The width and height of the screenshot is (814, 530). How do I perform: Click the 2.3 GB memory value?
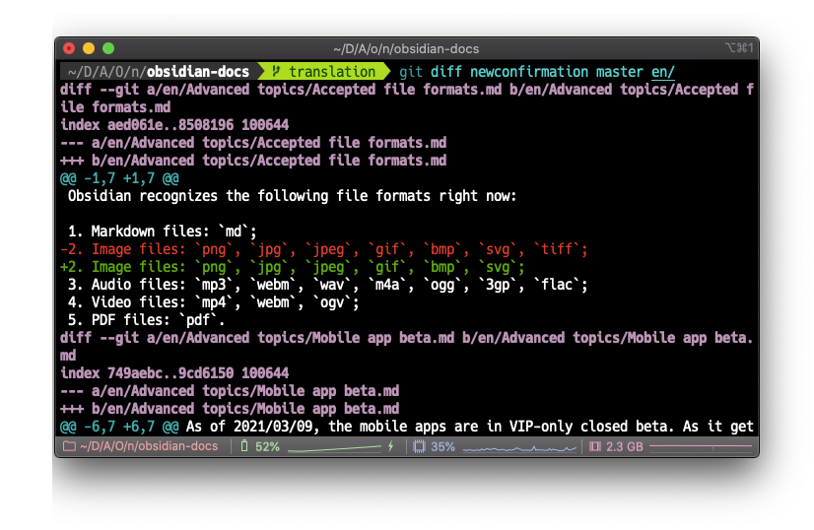(x=625, y=446)
